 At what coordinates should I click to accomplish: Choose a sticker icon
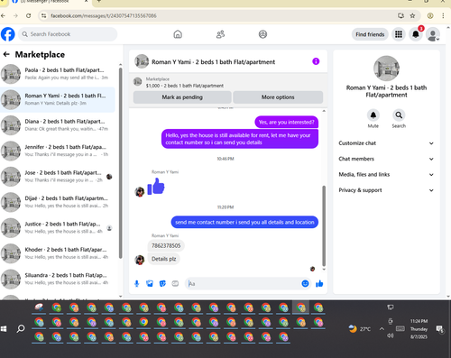click(162, 283)
